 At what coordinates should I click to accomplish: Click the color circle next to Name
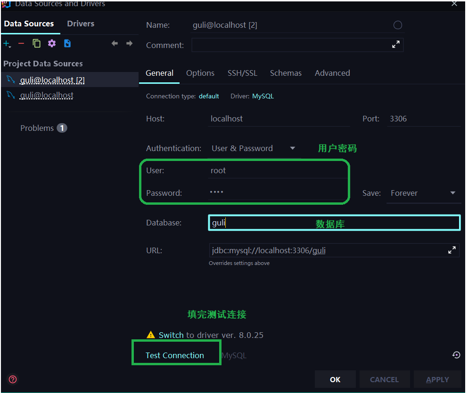click(398, 25)
